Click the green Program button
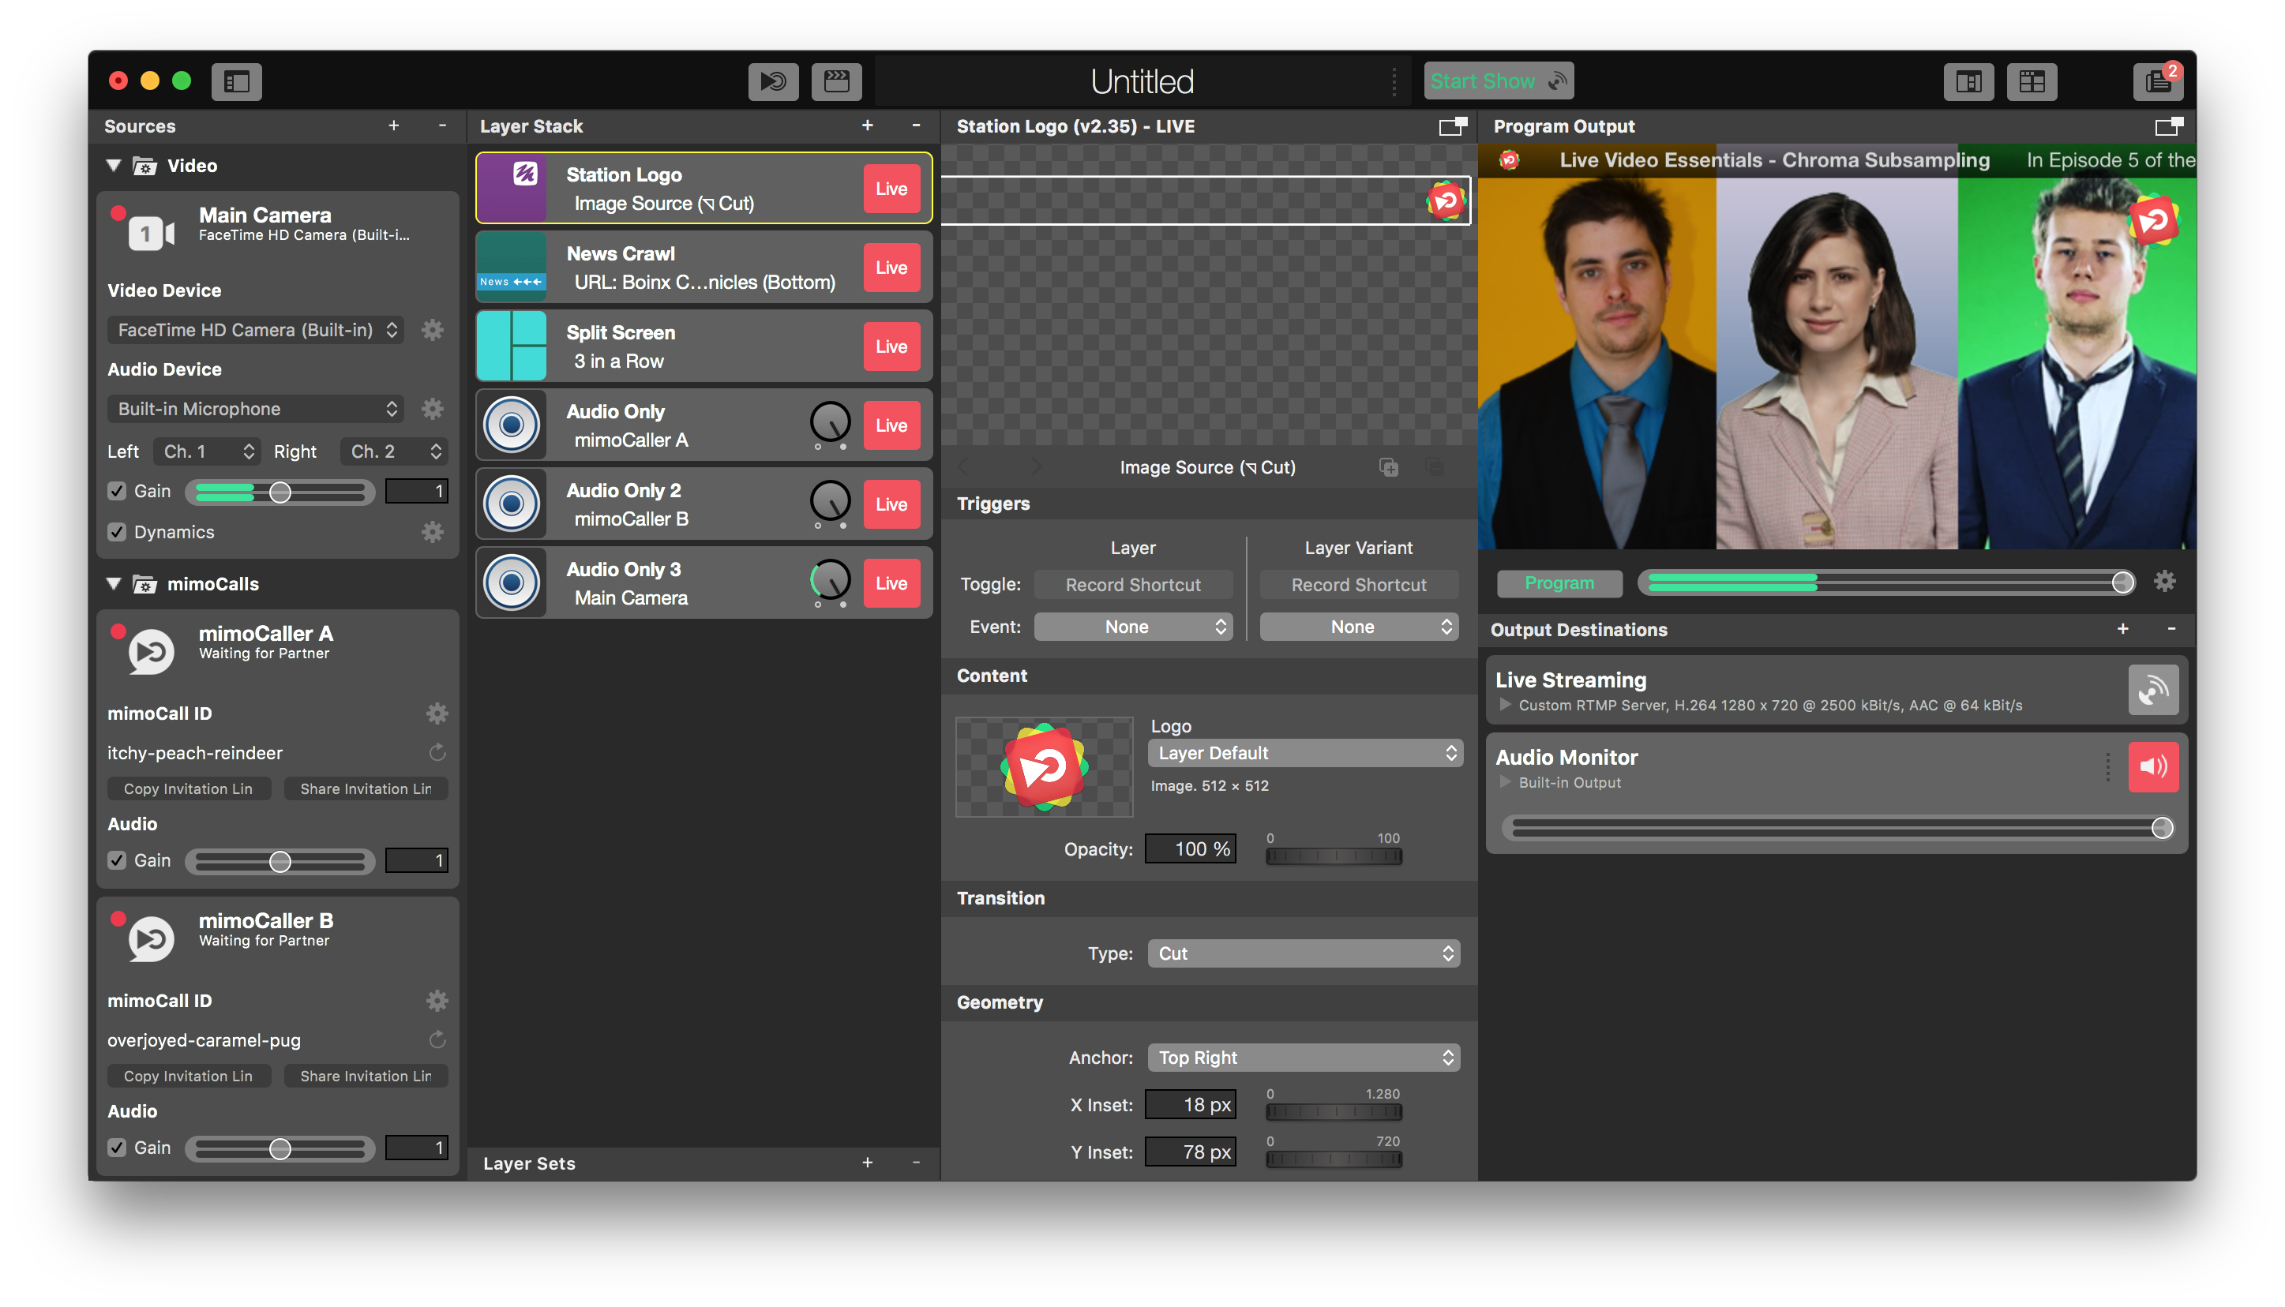Image resolution: width=2285 pixels, height=1307 pixels. [x=1559, y=582]
